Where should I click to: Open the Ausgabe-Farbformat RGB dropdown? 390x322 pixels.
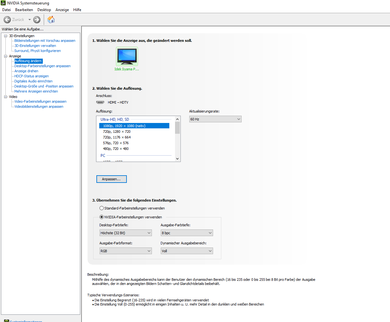126,251
